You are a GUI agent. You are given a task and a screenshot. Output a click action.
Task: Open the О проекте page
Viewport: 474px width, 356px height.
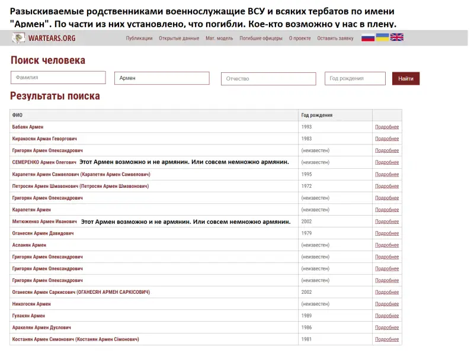tap(300, 39)
